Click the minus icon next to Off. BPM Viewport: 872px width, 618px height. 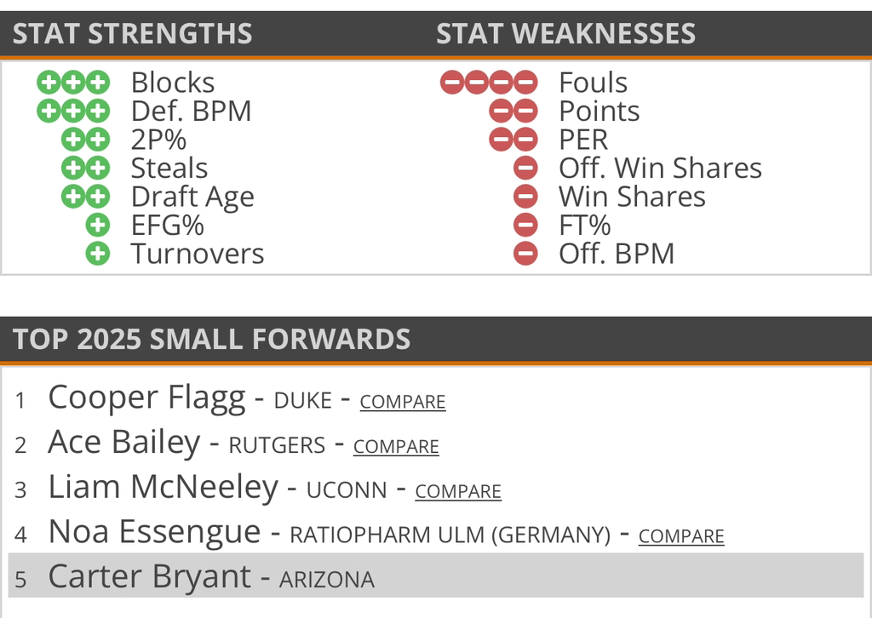click(525, 254)
